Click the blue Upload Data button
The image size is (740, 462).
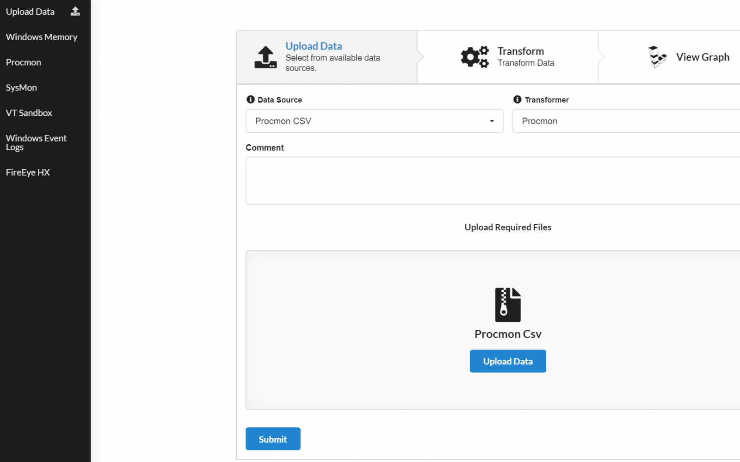(508, 361)
